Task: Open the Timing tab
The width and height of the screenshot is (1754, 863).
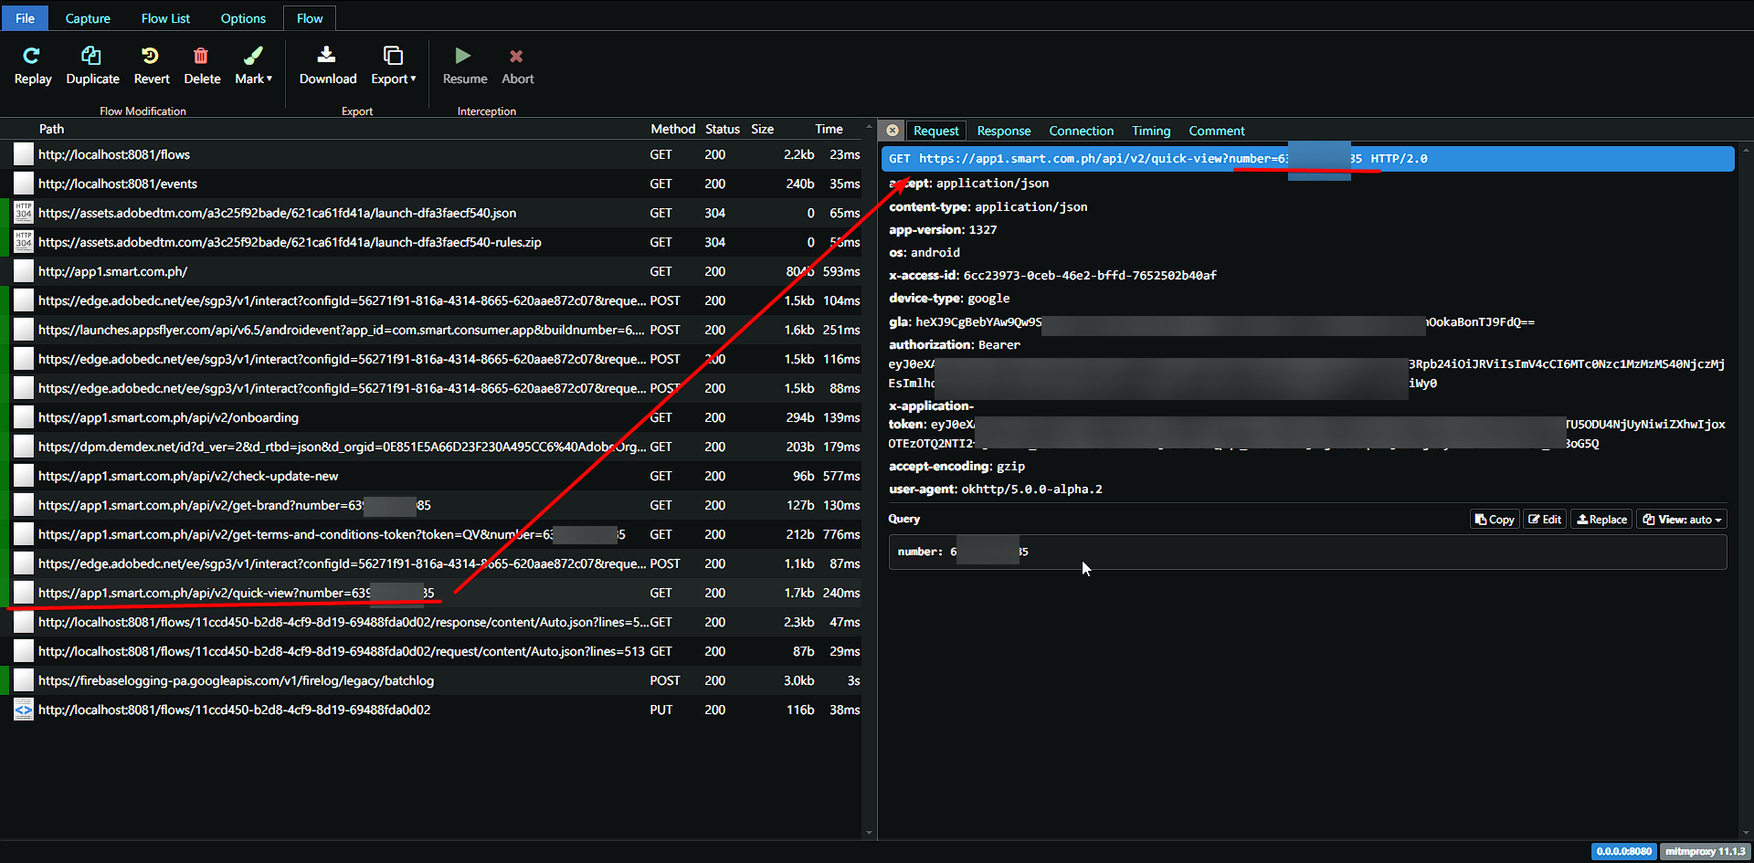Action: click(x=1151, y=131)
